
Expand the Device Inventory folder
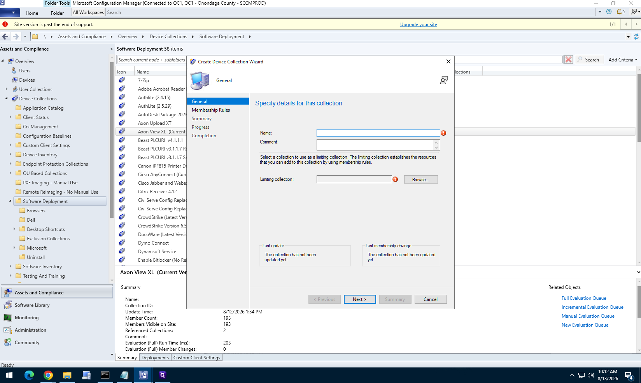tap(11, 154)
